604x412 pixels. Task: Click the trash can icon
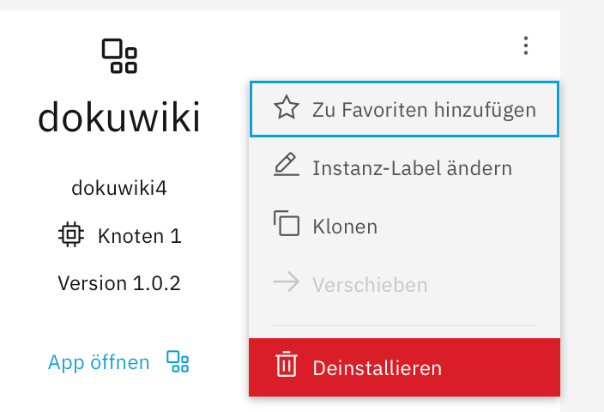click(287, 364)
